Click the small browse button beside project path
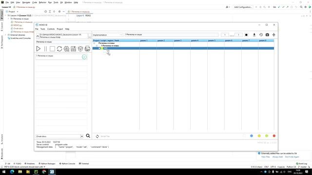Viewport: 312px width, 175px height. pyautogui.click(x=89, y=35)
